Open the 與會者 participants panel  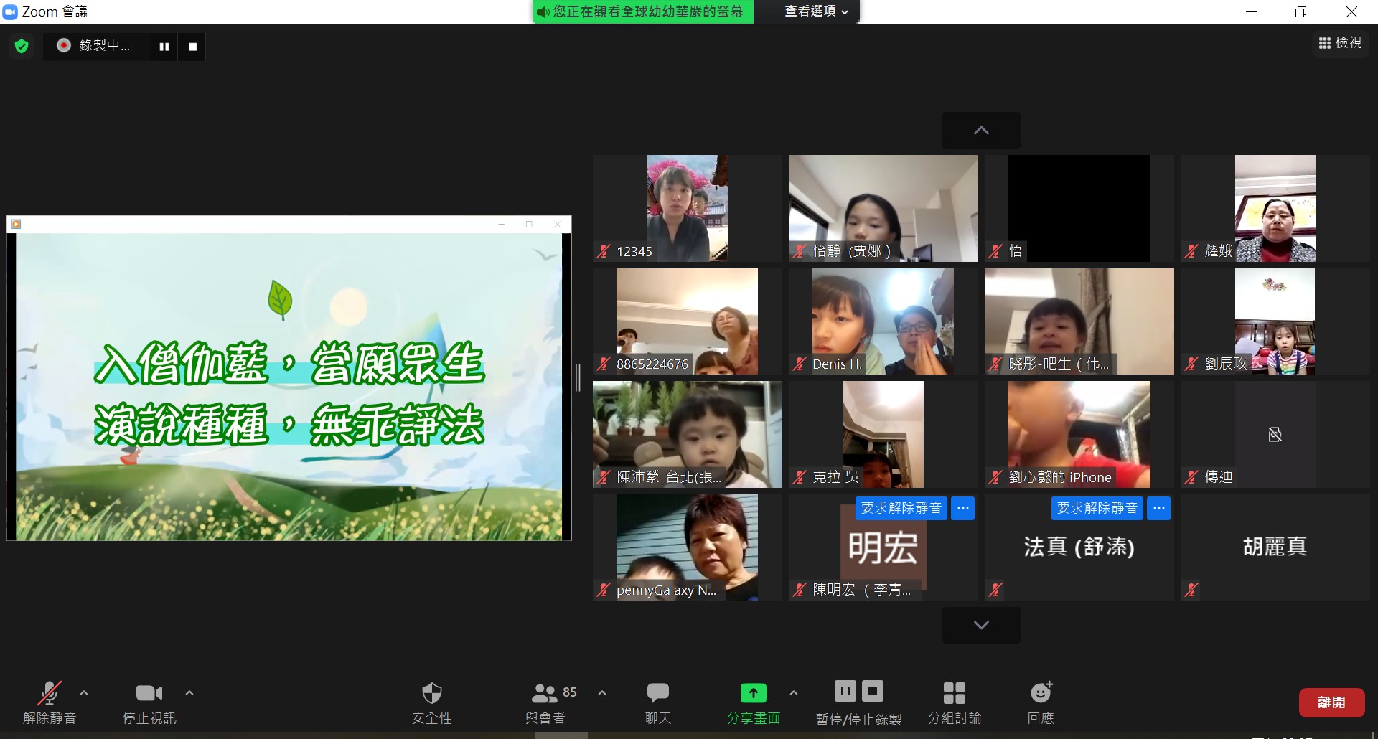545,702
